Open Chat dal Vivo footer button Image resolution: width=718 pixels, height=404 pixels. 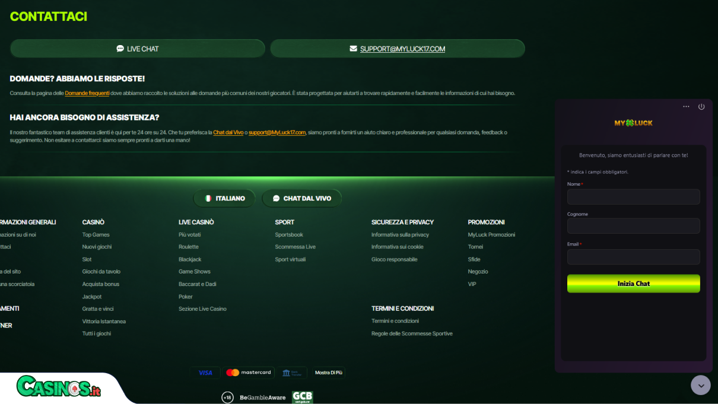301,198
